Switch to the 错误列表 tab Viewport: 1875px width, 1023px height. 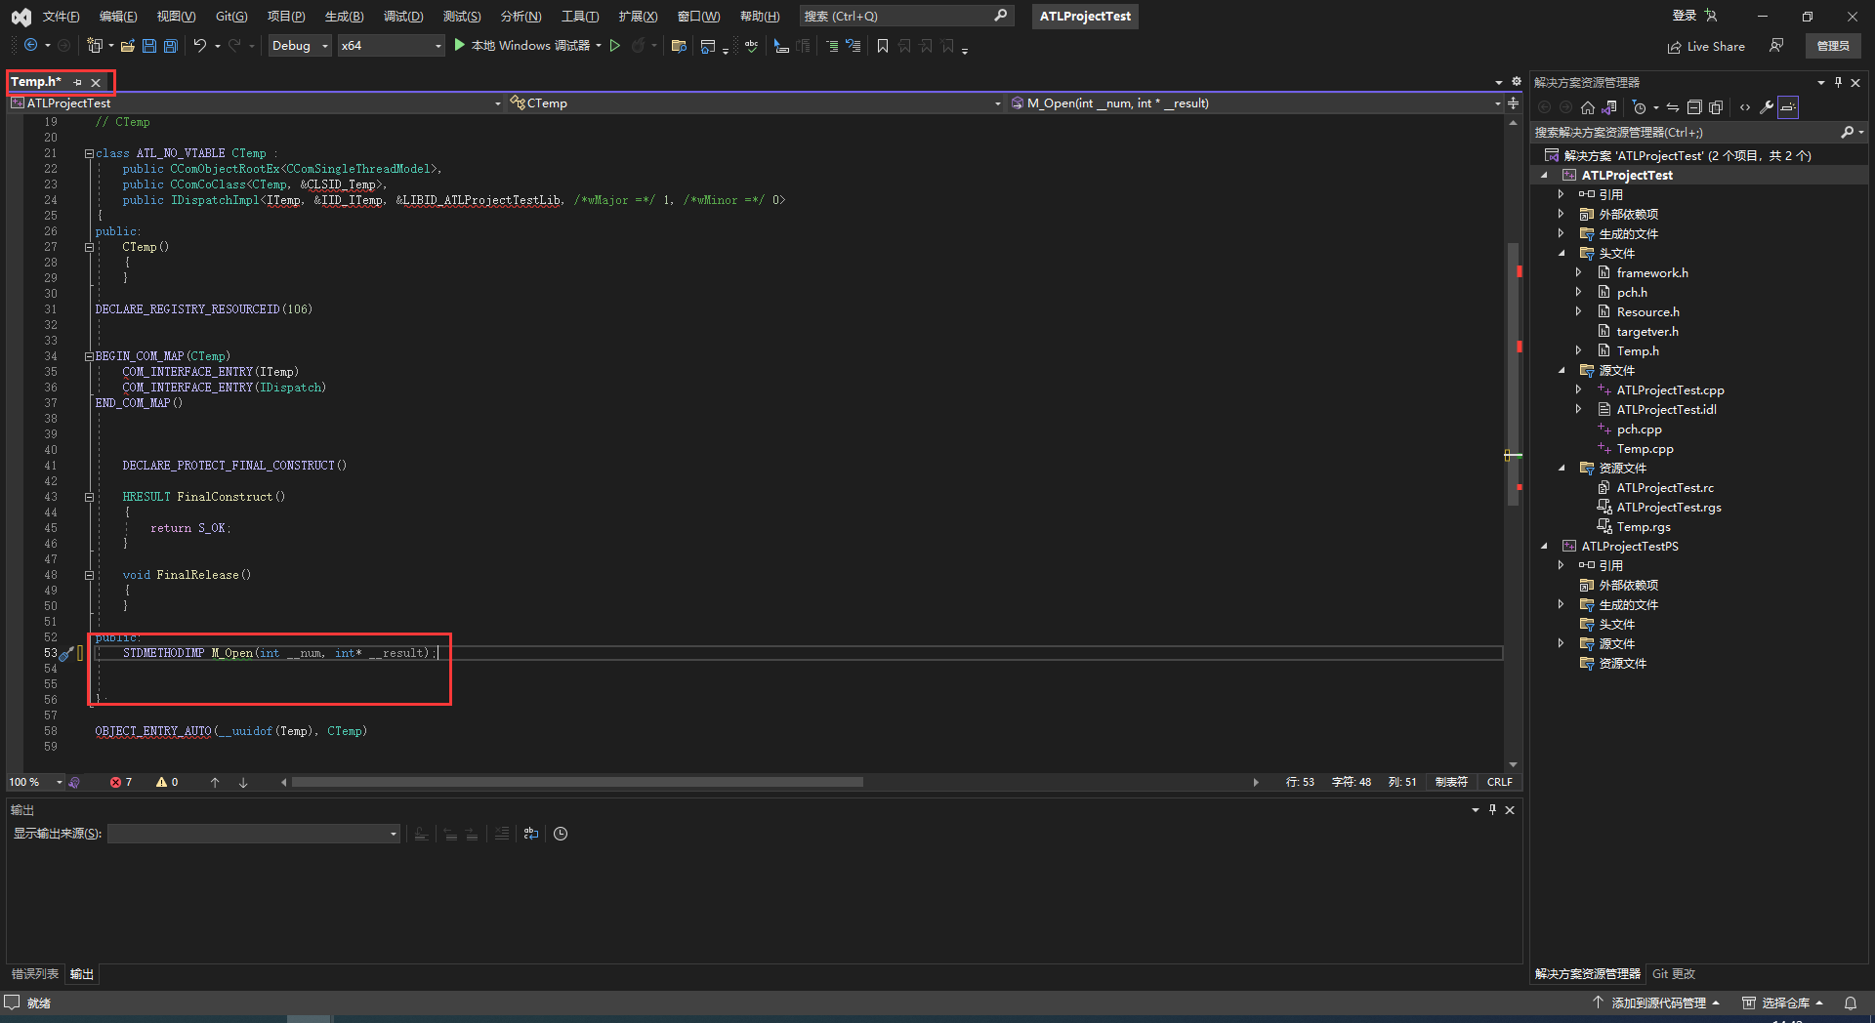coord(35,974)
